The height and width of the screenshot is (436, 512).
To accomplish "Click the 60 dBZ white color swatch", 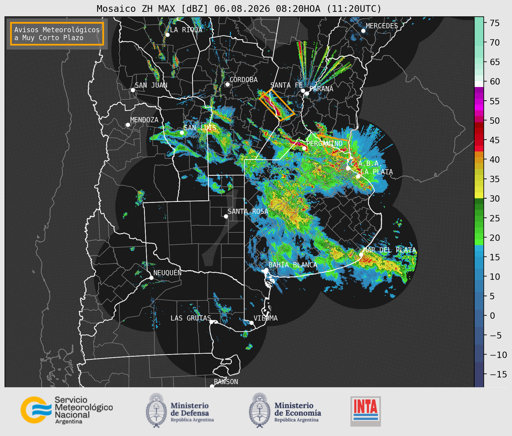I will 479,84.
